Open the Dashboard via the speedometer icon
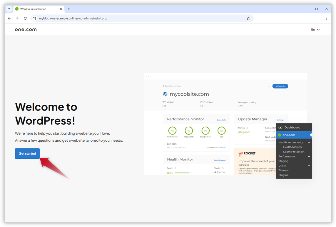This screenshot has height=227, width=336. [x=280, y=127]
